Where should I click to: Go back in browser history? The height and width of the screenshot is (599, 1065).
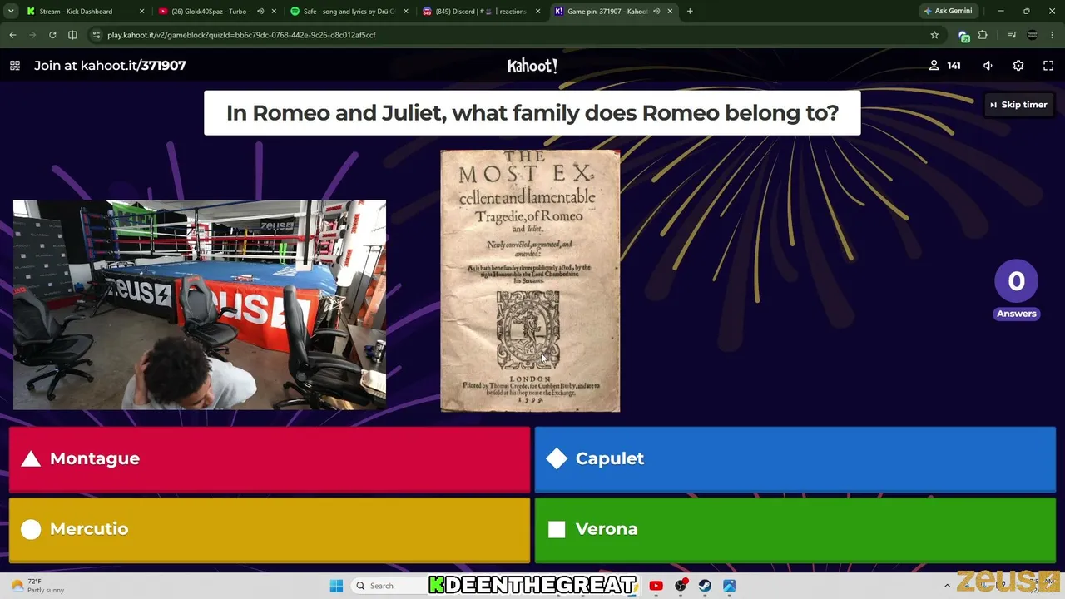coord(12,35)
